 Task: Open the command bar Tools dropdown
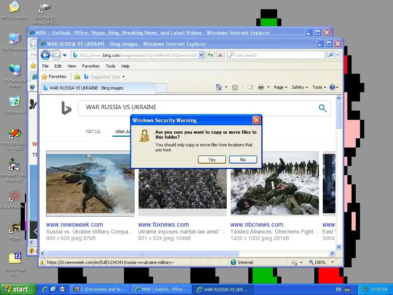coord(319,87)
